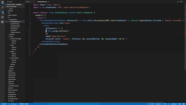
Task: Open package.json in the file tree
Action: pyautogui.click(x=12, y=94)
